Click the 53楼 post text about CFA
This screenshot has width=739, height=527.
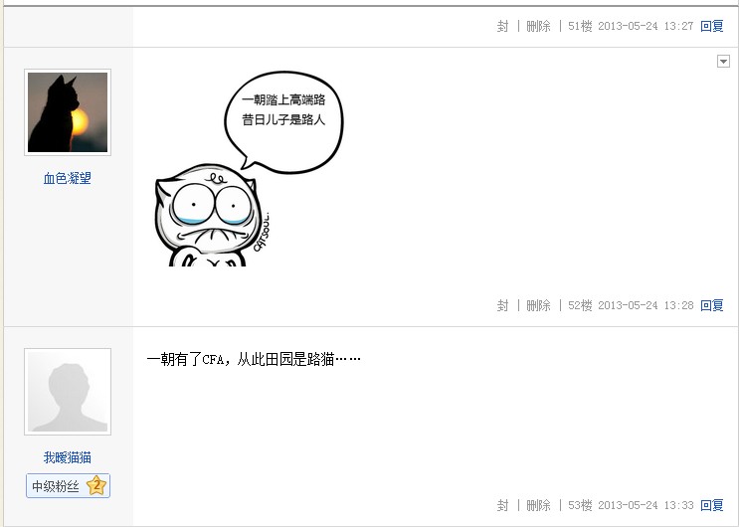(254, 359)
